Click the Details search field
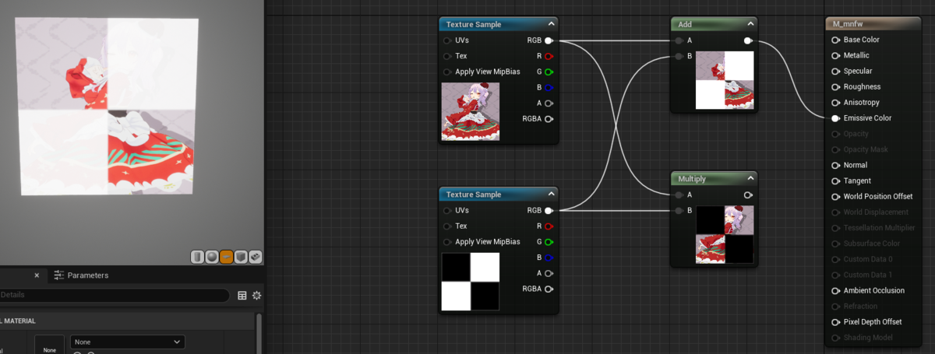935x354 pixels. (115, 296)
